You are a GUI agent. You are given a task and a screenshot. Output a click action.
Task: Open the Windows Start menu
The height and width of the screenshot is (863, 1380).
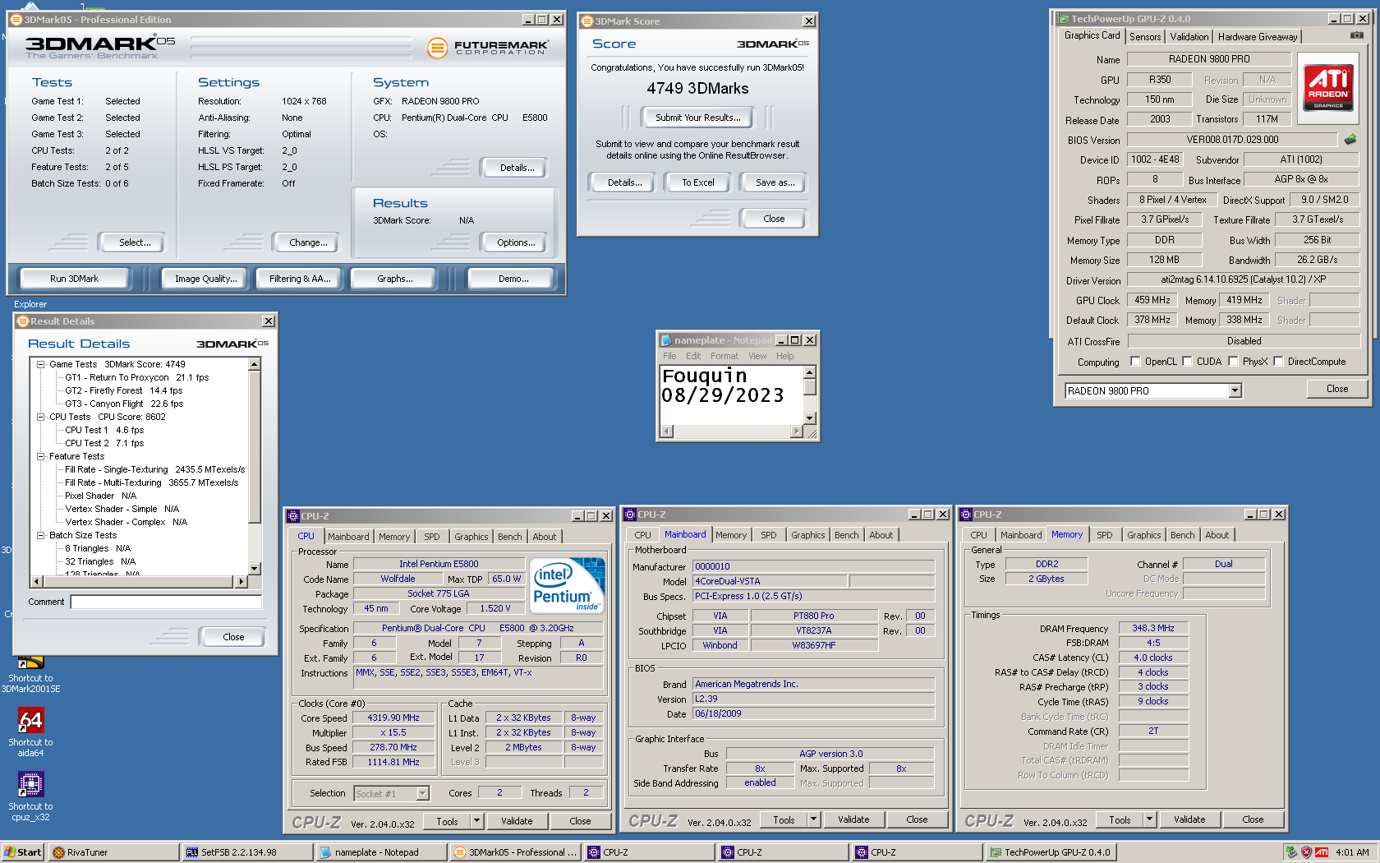click(x=23, y=852)
